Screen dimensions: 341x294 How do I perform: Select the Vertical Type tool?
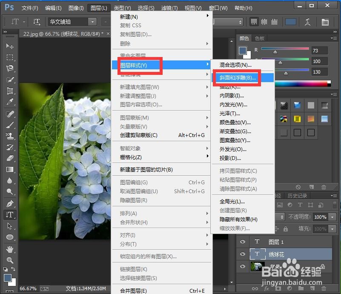click(10, 215)
